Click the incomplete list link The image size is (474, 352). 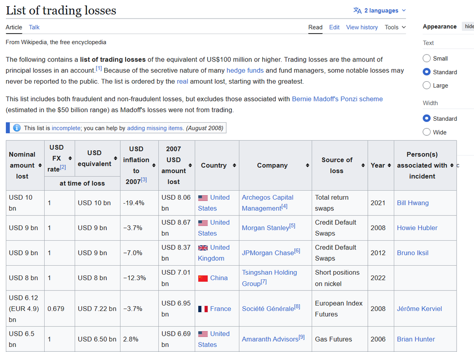(x=66, y=128)
